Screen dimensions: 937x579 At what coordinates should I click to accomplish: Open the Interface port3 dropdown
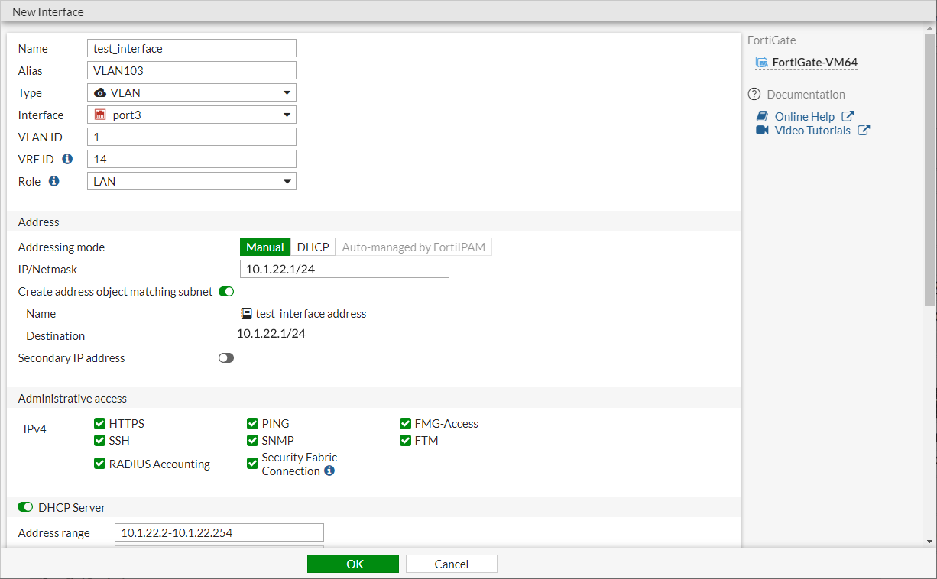click(192, 115)
